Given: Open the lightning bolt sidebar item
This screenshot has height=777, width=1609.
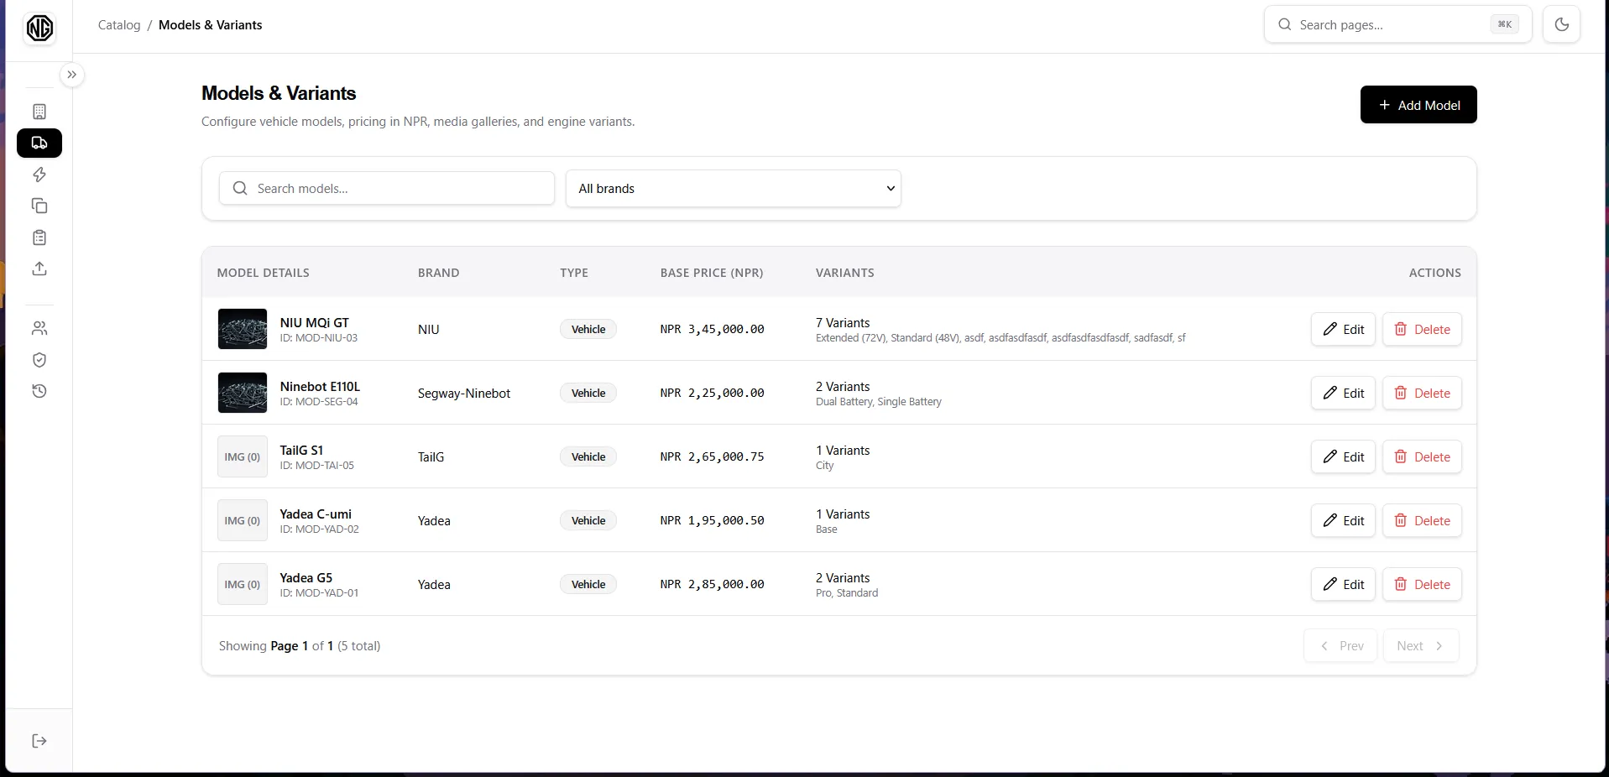Looking at the screenshot, I should coord(39,175).
